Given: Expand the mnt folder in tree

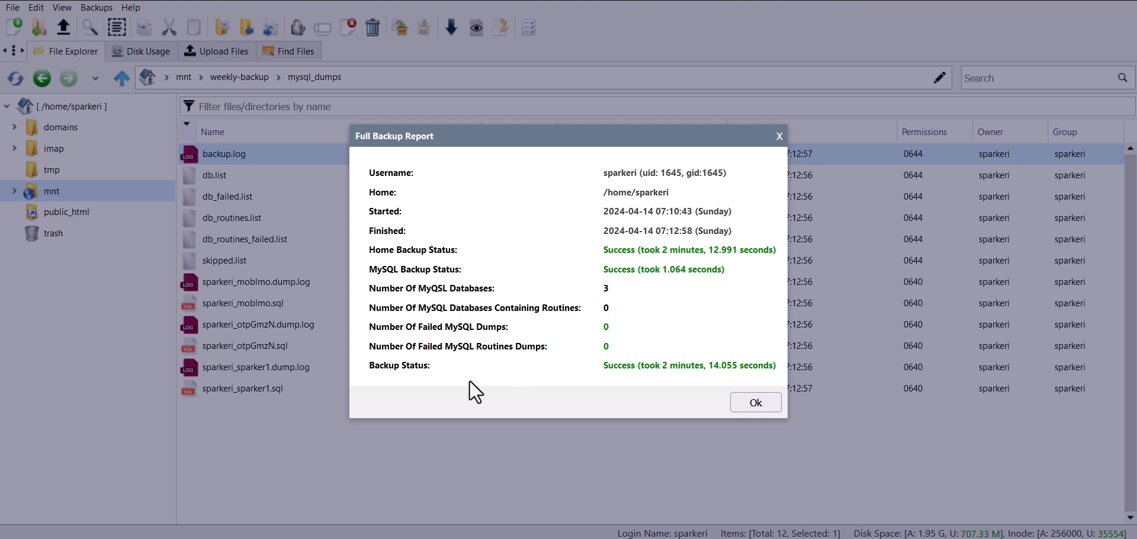Looking at the screenshot, I should (x=14, y=191).
